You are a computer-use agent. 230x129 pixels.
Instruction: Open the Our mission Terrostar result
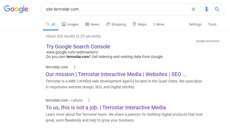[x=116, y=74]
